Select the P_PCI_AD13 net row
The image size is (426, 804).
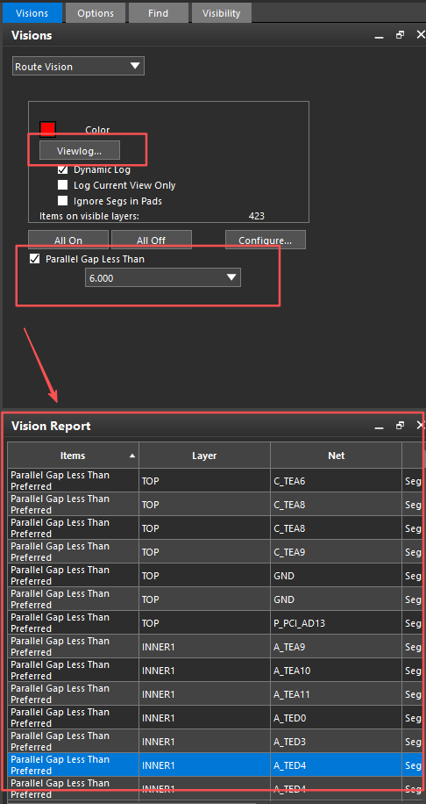[x=213, y=623]
